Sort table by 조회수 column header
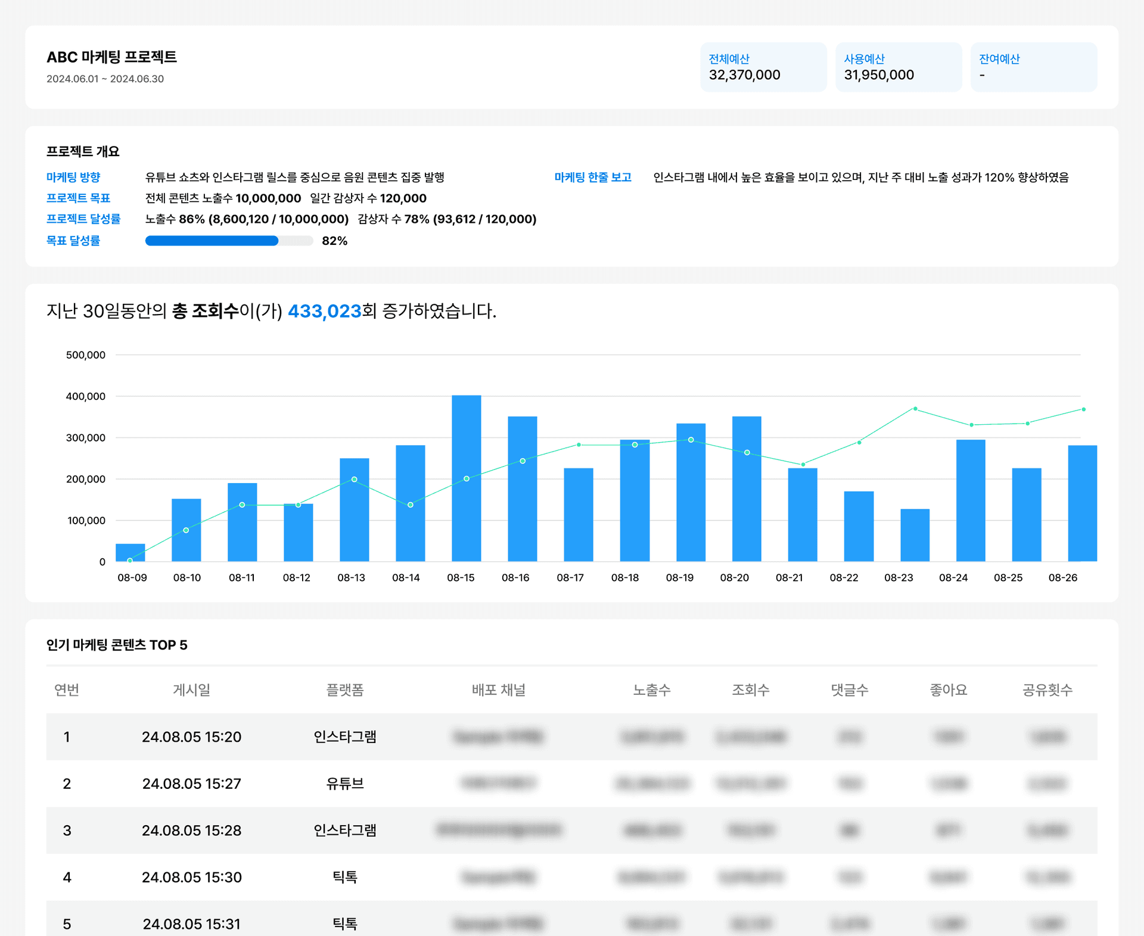This screenshot has height=936, width=1144. pos(750,690)
